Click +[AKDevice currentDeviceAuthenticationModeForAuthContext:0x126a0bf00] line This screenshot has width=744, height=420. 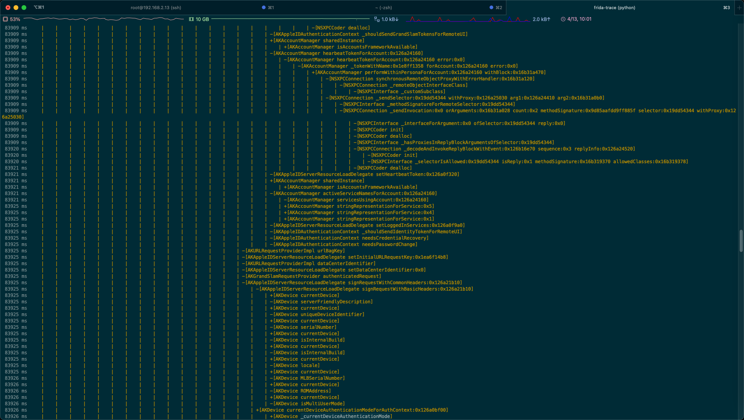(352, 410)
